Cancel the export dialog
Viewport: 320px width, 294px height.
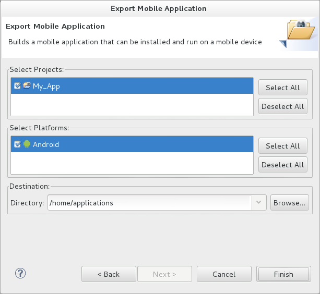tap(224, 274)
